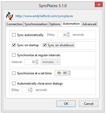Switch to the Advanced tab
Image resolution: width=106 pixels, height=114 pixels.
[89, 24]
